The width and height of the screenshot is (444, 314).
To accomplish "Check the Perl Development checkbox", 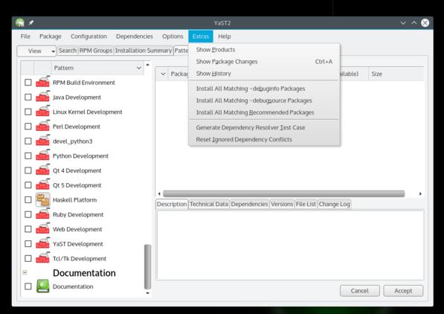I will click(28, 126).
